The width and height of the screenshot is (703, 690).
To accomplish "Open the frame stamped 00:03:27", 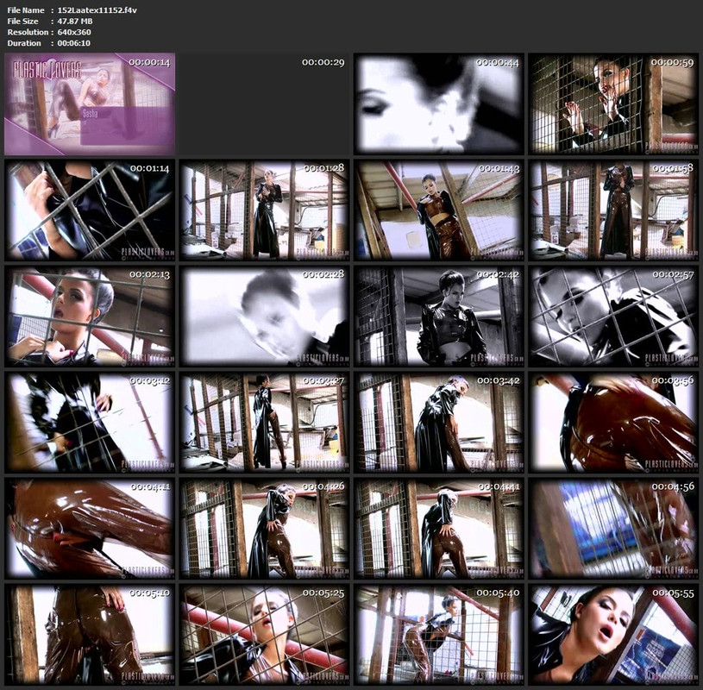I will pyautogui.click(x=264, y=423).
